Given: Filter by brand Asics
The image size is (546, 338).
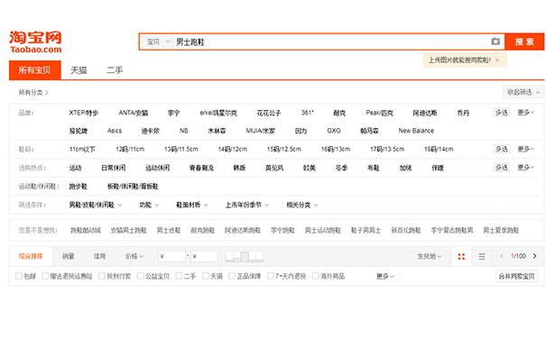Looking at the screenshot, I should (x=115, y=131).
